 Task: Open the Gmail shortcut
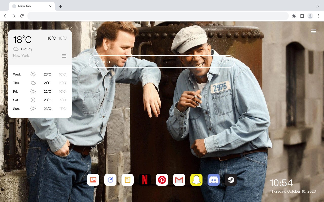[x=179, y=180]
